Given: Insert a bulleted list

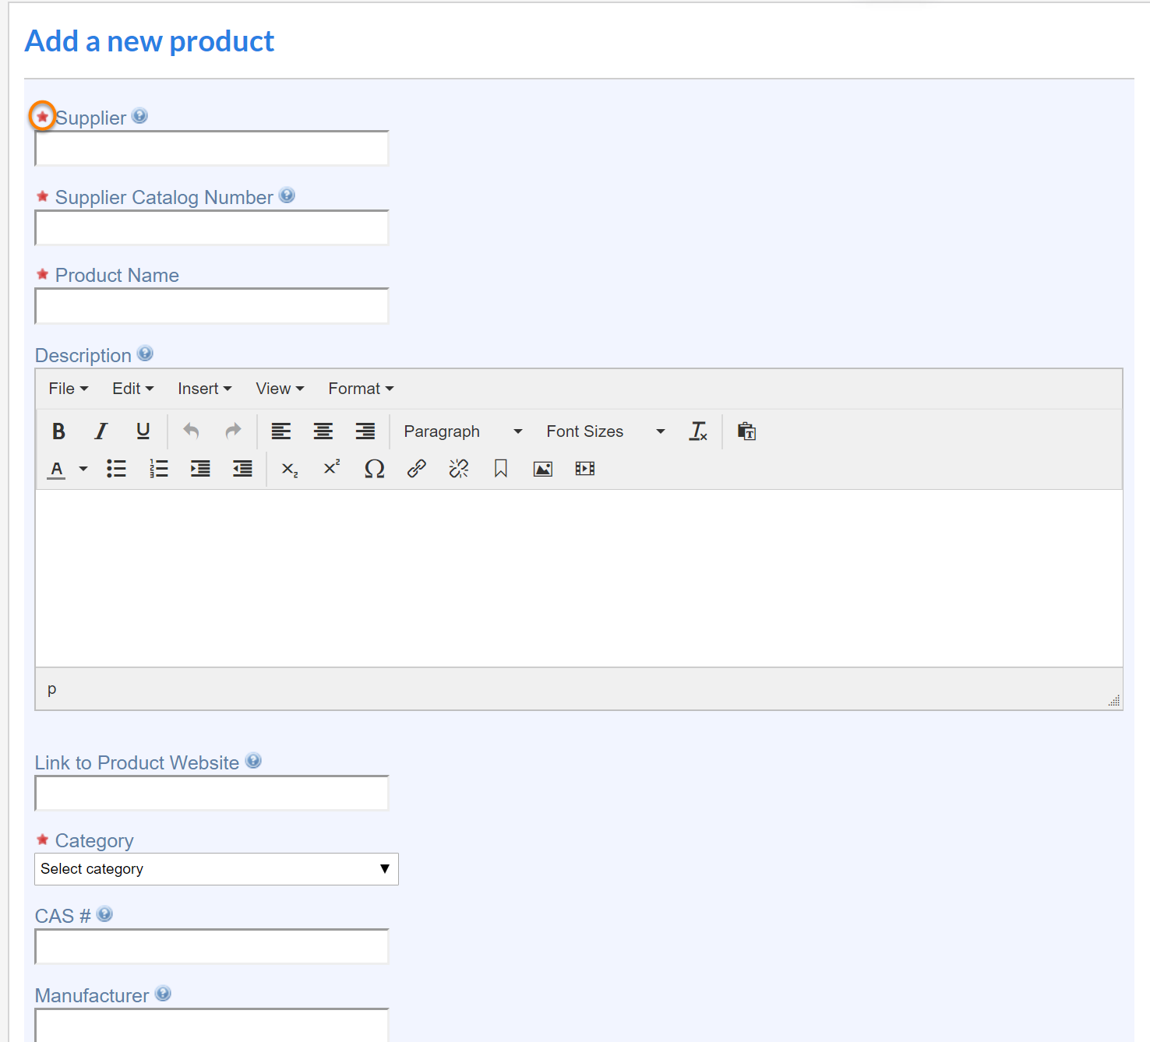Looking at the screenshot, I should (116, 469).
